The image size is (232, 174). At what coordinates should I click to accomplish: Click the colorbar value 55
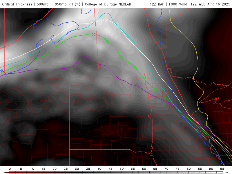coord(133,169)
